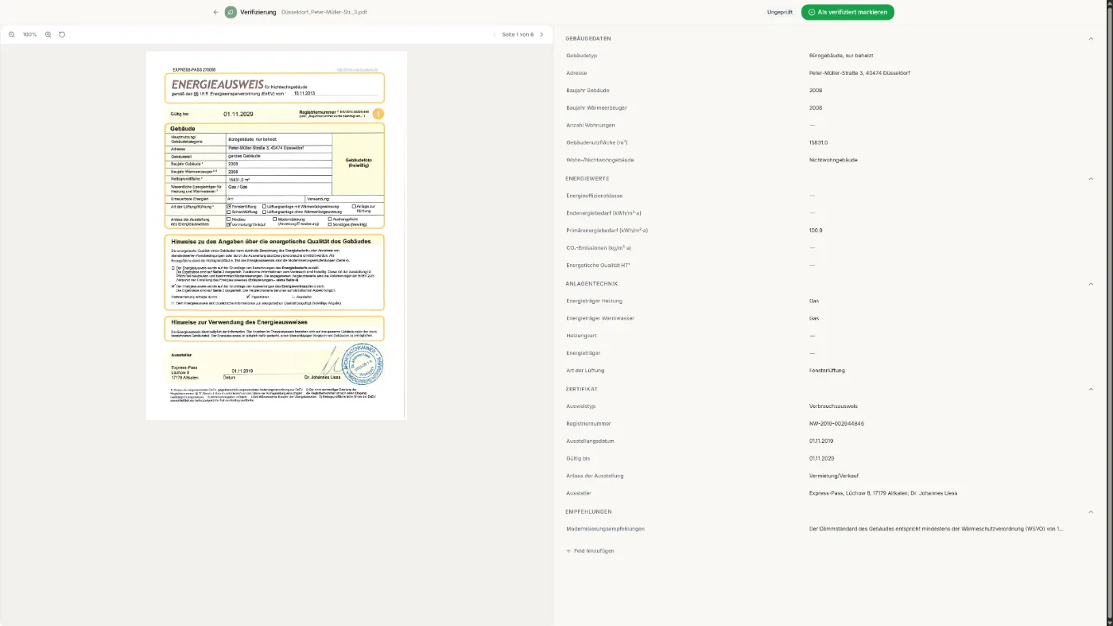Click 'Als verifiziert markieren' button
The image size is (1113, 626).
click(847, 12)
